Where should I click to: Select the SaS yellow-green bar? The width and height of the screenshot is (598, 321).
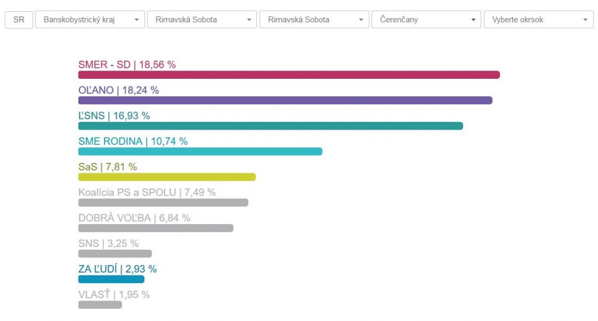pos(166,177)
